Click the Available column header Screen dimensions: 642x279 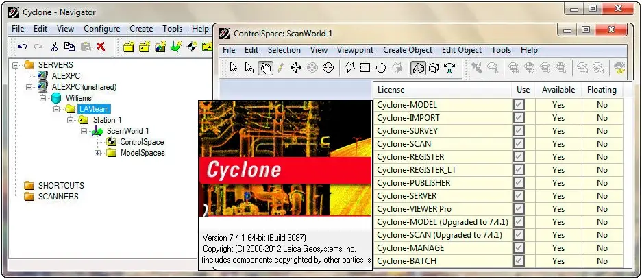pos(558,90)
